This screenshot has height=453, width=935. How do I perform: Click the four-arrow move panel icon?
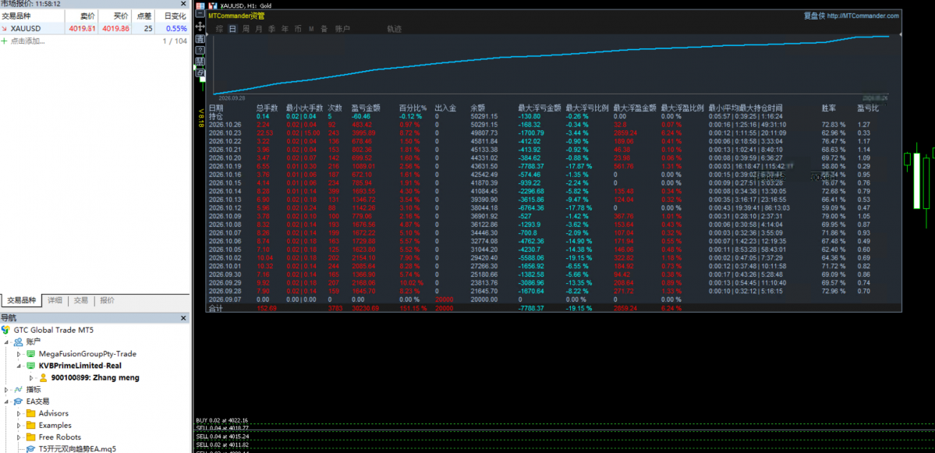click(200, 27)
